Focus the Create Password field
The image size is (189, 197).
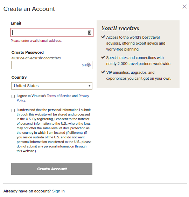point(52,65)
